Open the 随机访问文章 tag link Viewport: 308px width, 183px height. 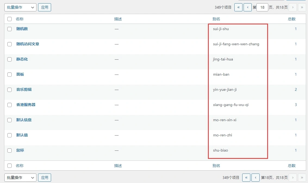[28, 44]
